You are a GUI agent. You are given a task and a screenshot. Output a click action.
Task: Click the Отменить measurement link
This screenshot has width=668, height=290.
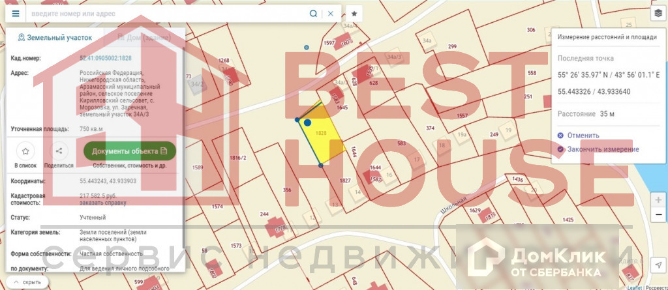click(x=583, y=136)
